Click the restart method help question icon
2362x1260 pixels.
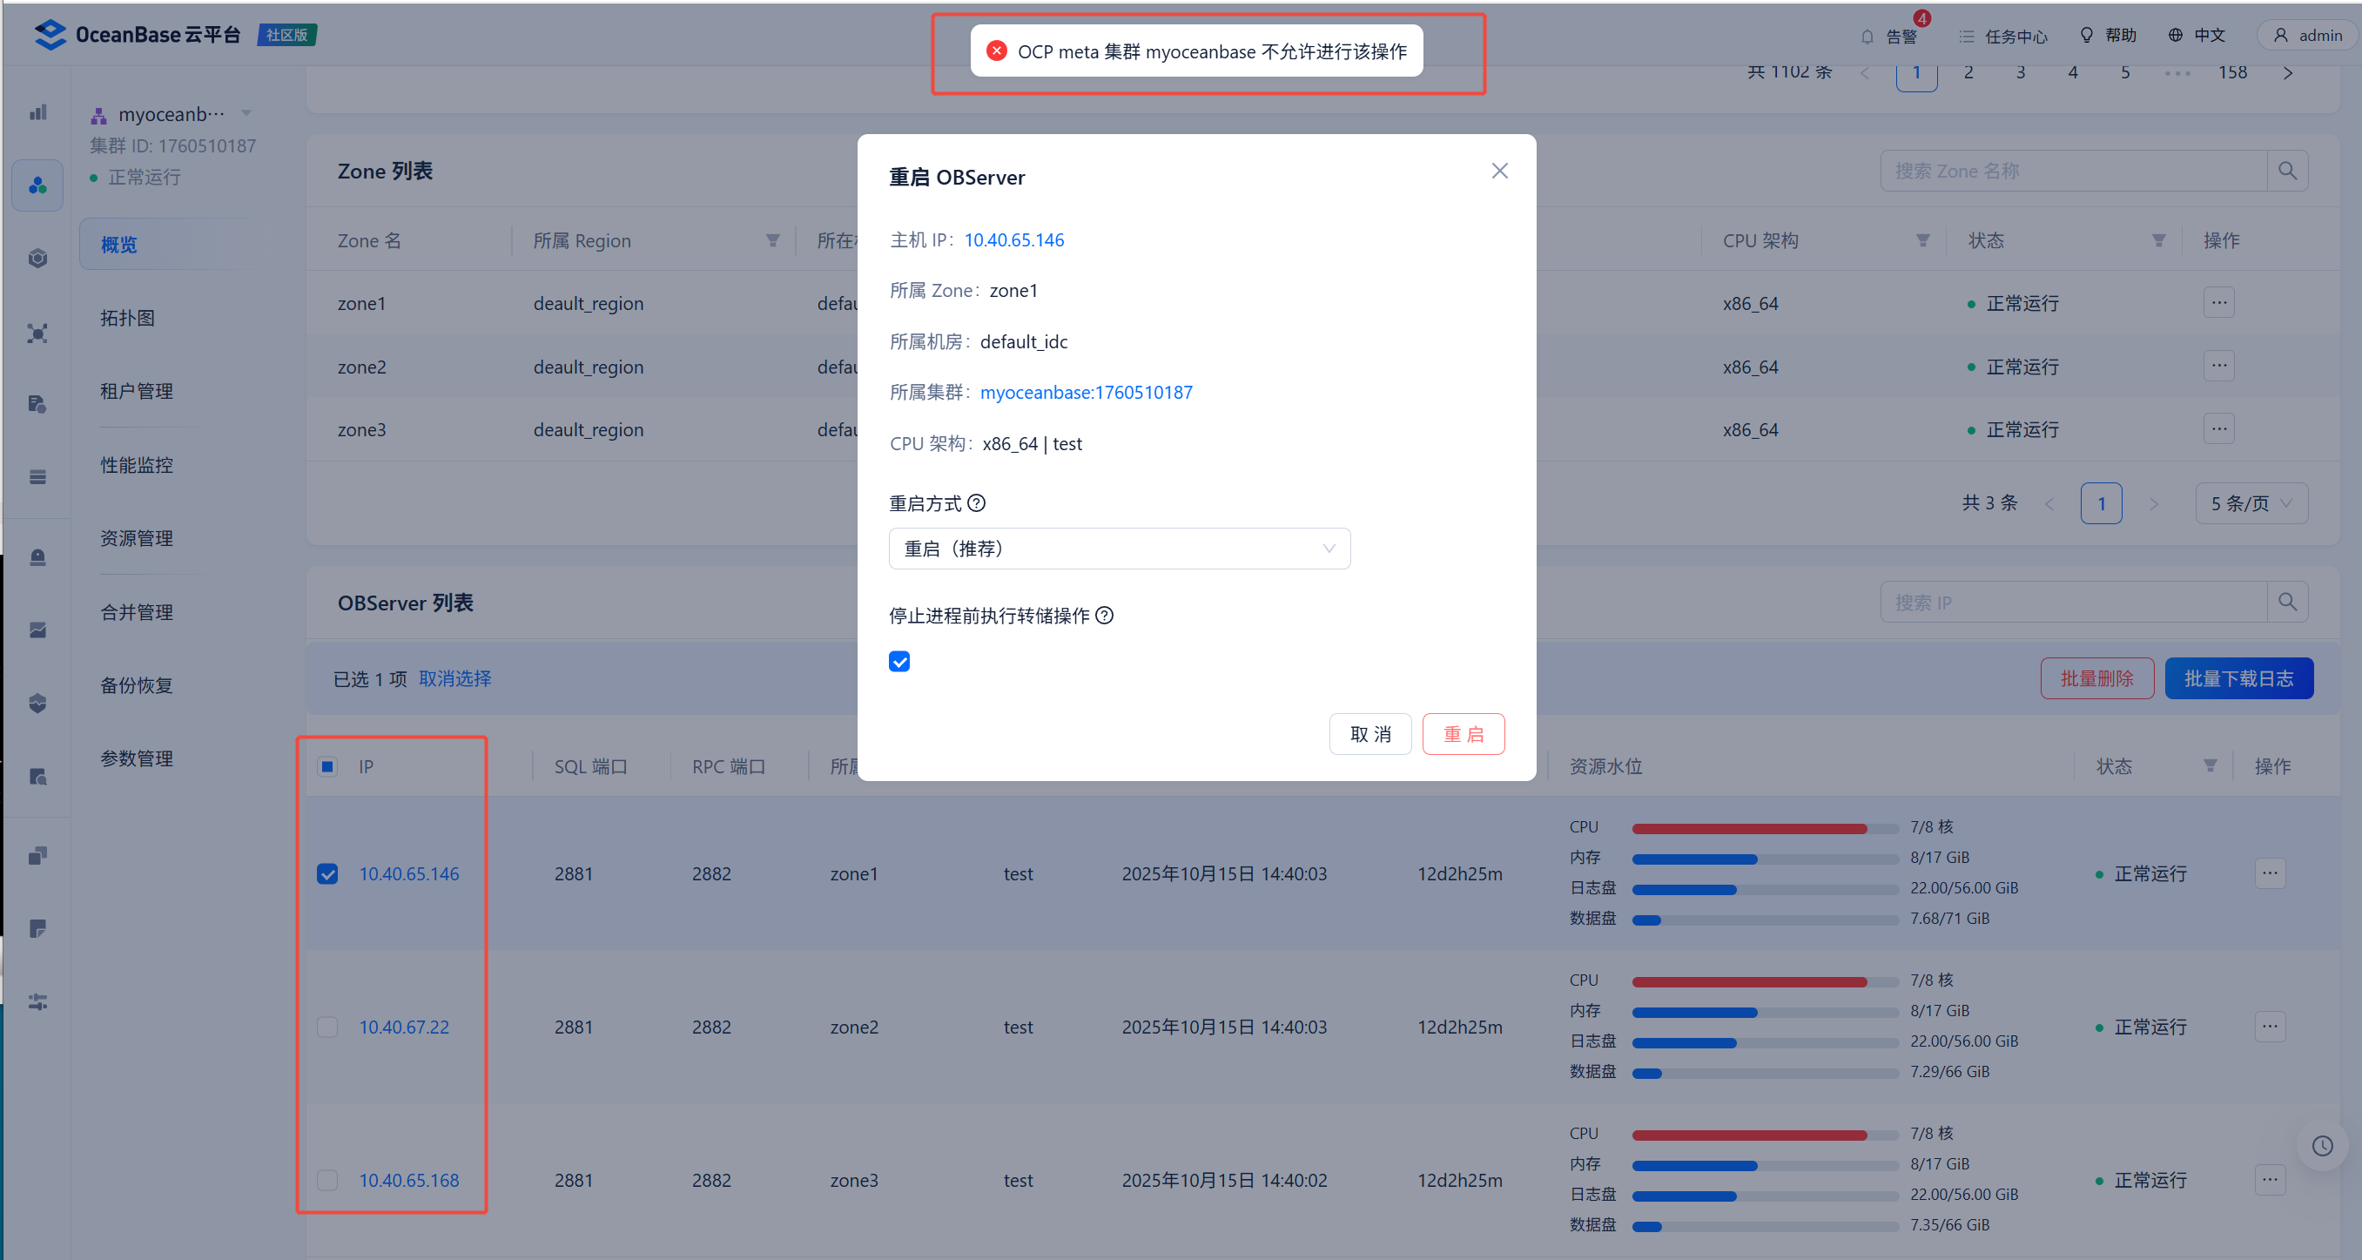point(977,503)
